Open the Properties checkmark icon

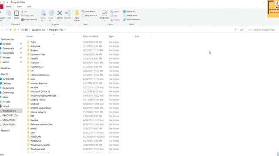(x=105, y=13)
